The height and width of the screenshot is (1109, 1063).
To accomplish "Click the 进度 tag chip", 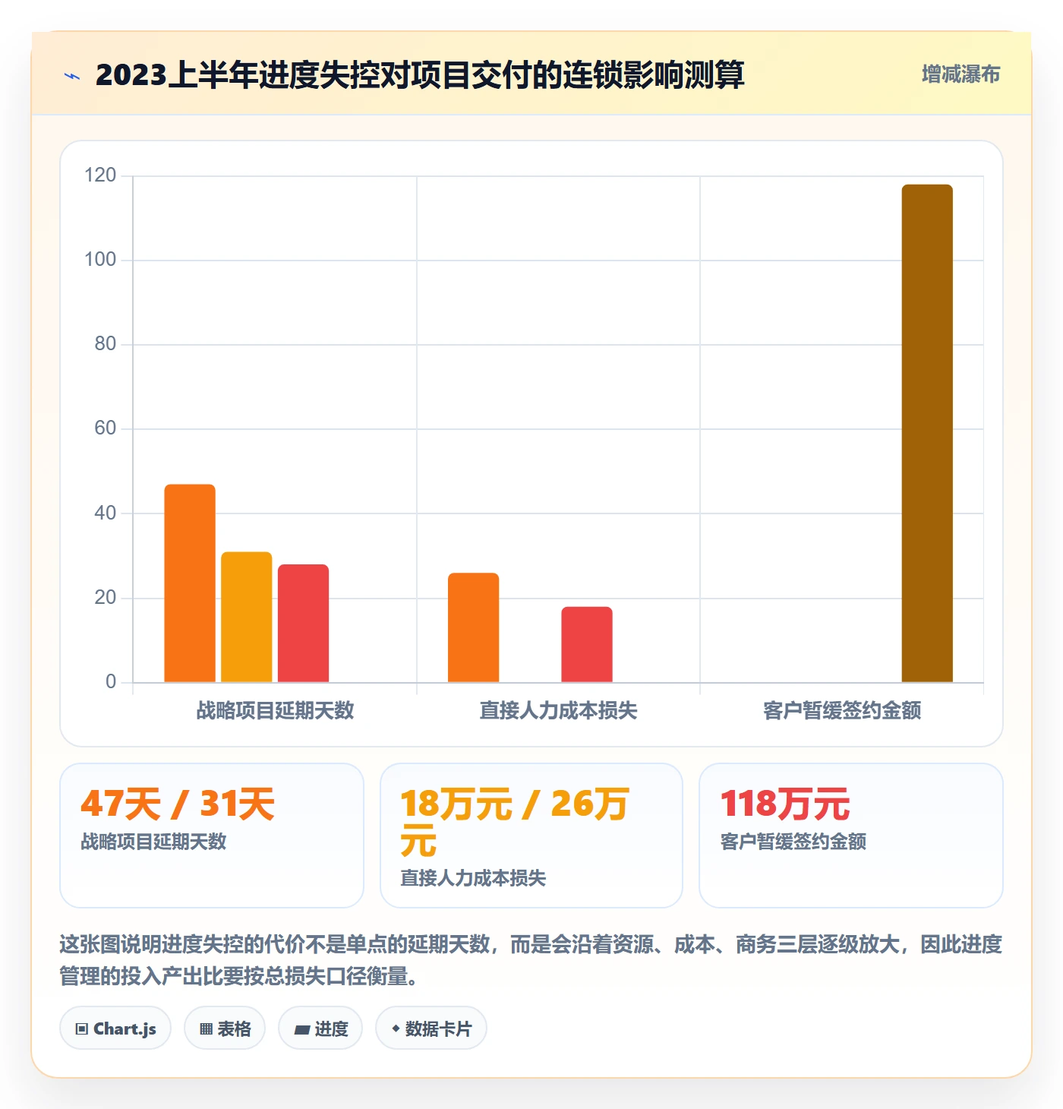I will pyautogui.click(x=320, y=1028).
